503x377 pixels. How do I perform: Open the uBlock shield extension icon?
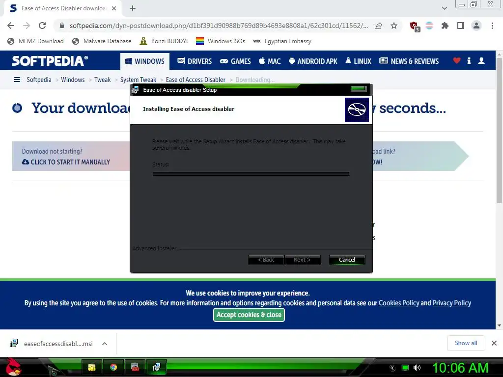(414, 26)
